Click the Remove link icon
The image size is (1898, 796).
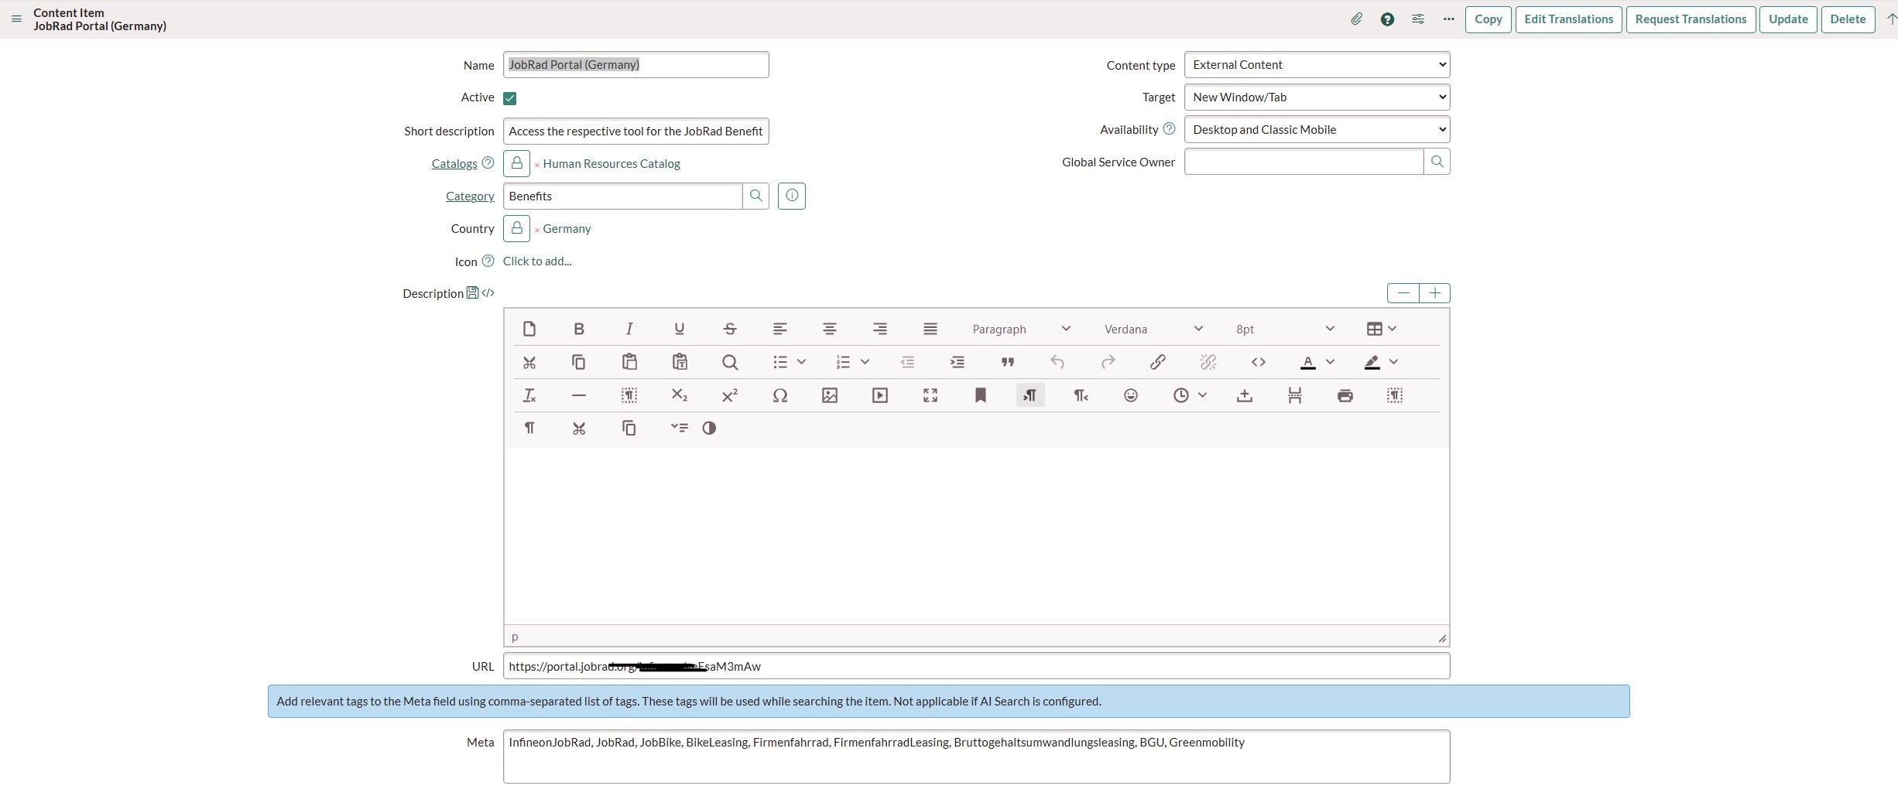(1208, 362)
